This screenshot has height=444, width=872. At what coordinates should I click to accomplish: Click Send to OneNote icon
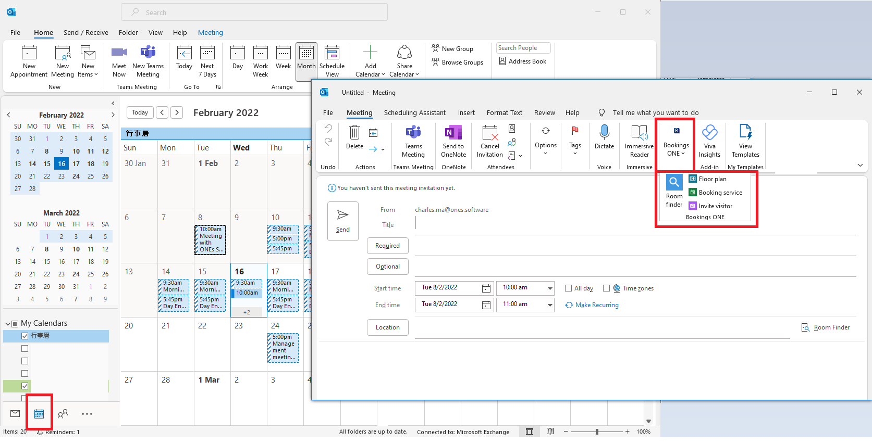453,133
